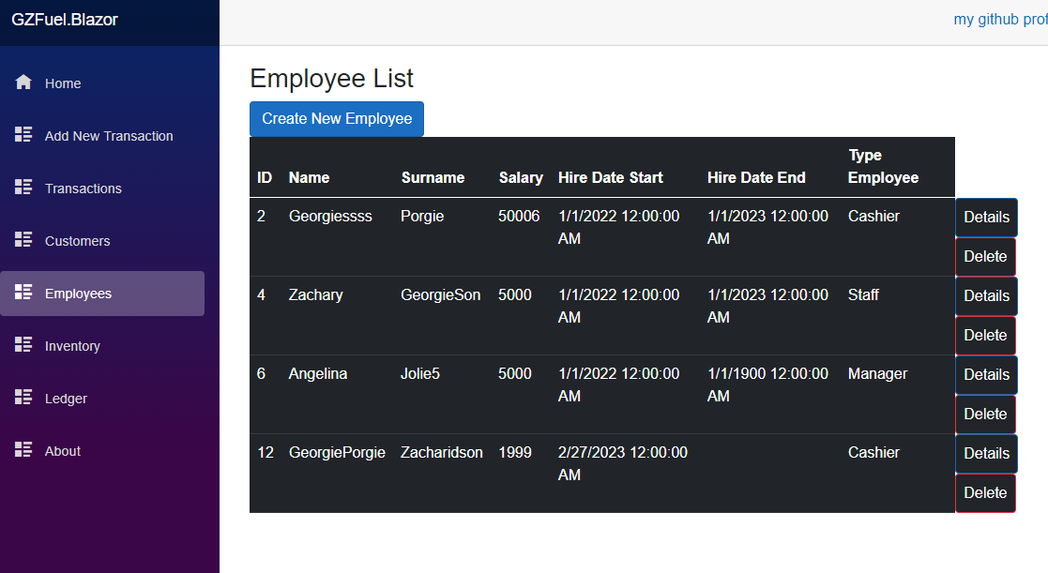Delete employee Zachary GeorgieSon
1048x573 pixels.
[x=986, y=335]
